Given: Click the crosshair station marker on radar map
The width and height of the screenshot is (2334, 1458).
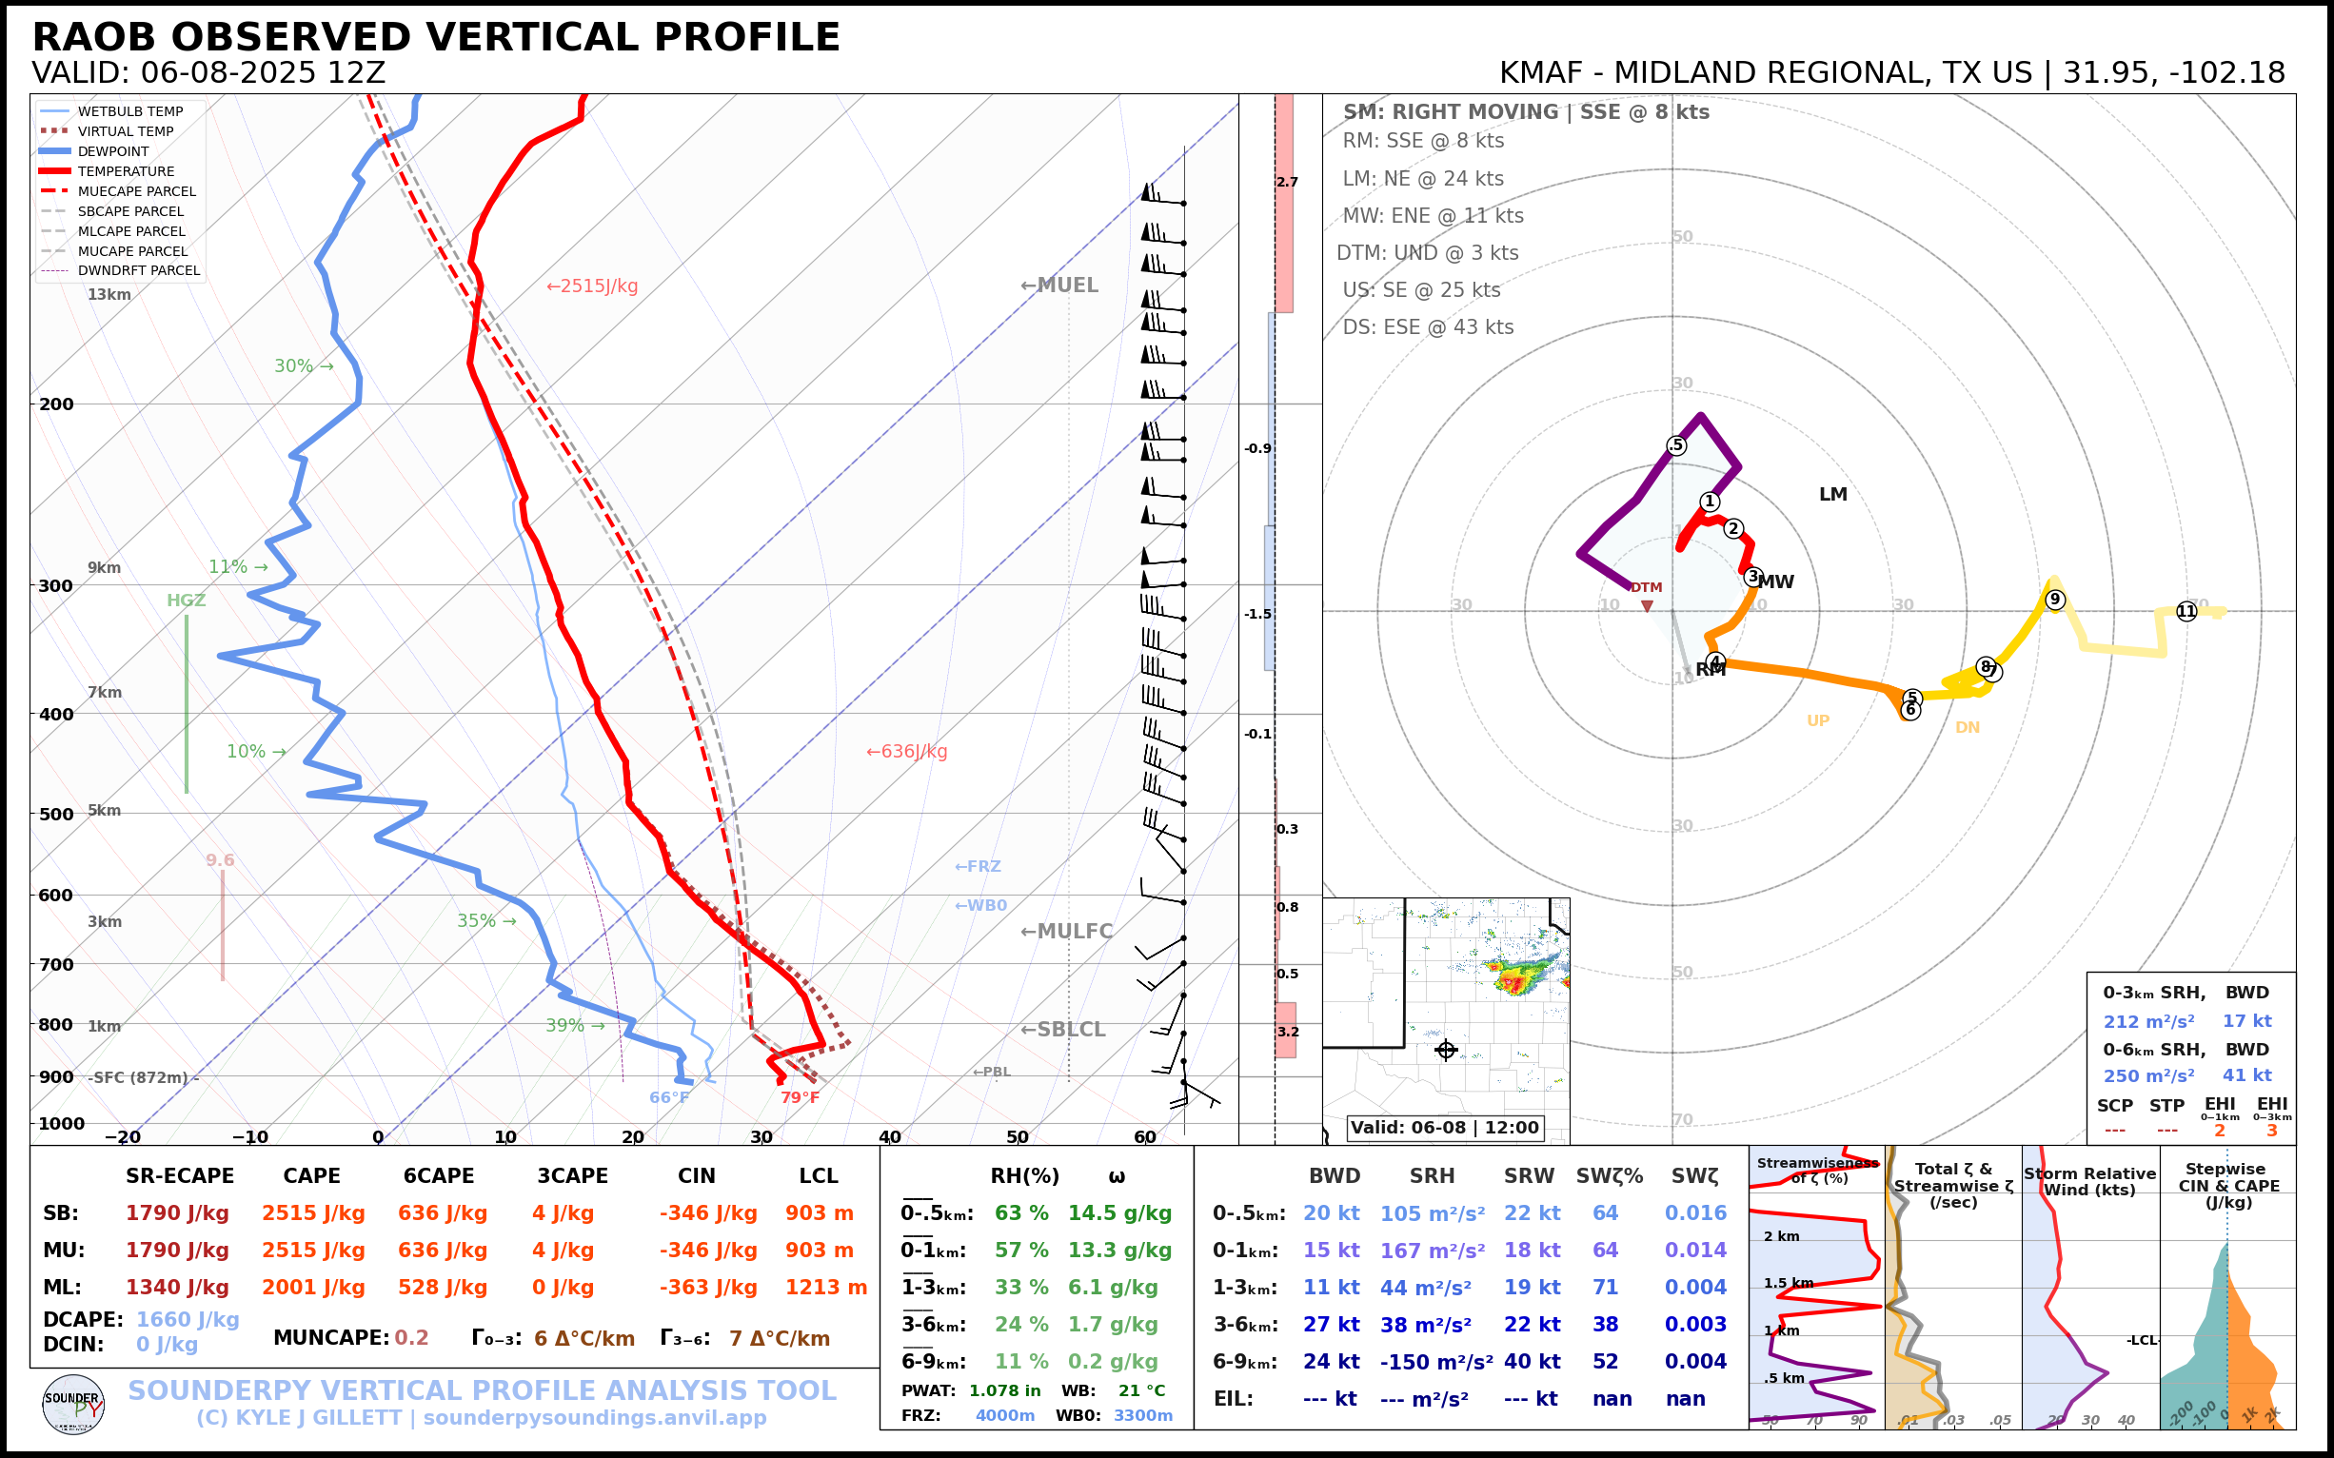Looking at the screenshot, I should 1445,1050.
